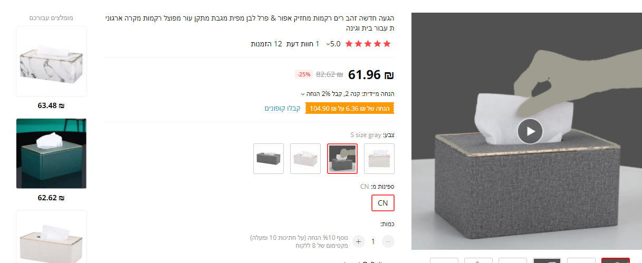Click the red star rating icons
642x263 pixels.
(368, 44)
